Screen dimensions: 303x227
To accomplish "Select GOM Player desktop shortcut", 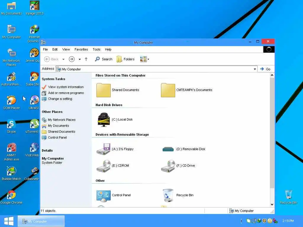I will click(x=11, y=103).
